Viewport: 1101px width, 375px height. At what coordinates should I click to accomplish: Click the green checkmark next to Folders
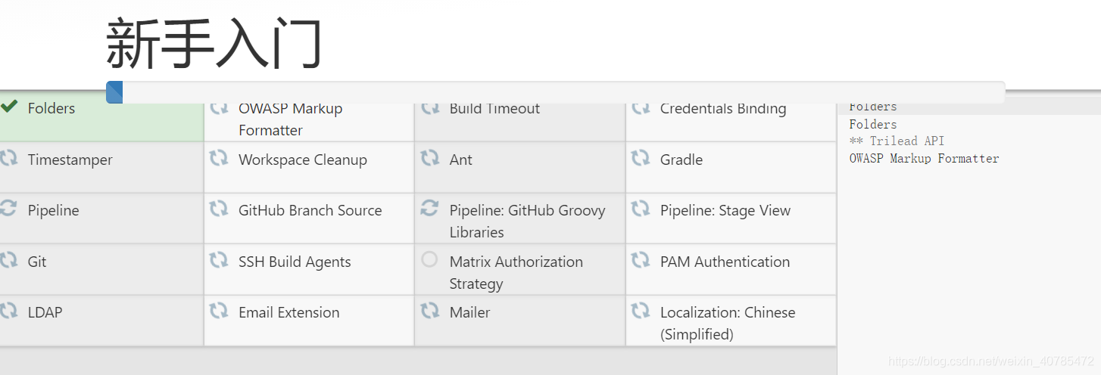coord(9,106)
